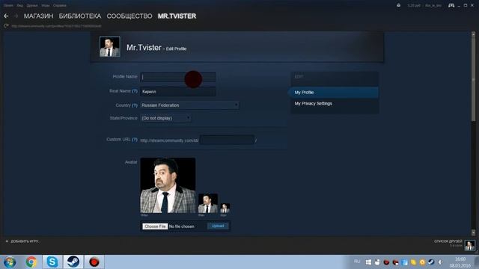Open the Друзья menu
Image resolution: width=479 pixels, height=269 pixels.
32,5
